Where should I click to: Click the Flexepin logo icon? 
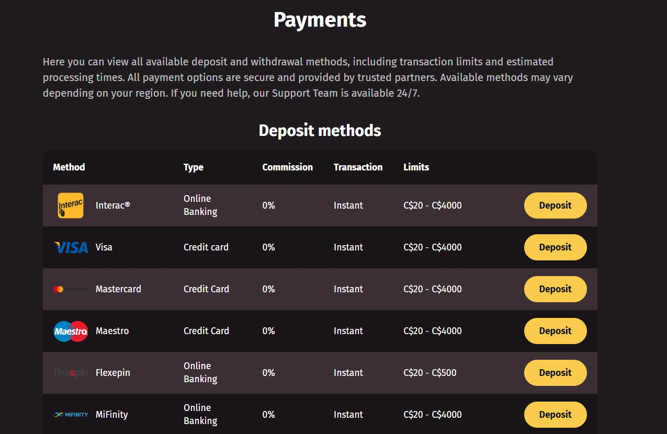click(71, 373)
